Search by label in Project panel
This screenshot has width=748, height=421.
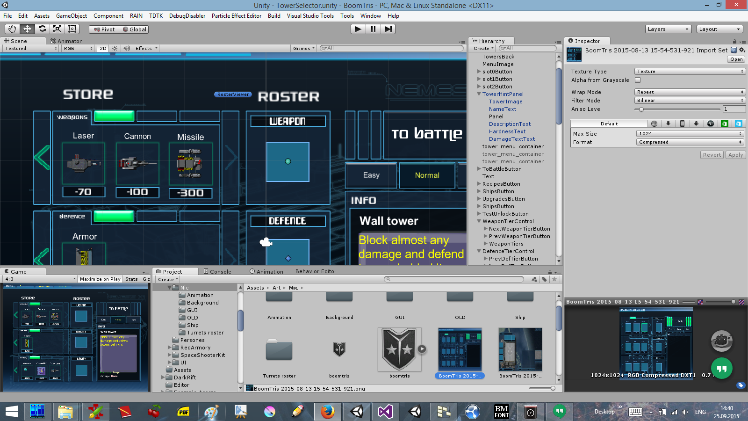tap(544, 279)
